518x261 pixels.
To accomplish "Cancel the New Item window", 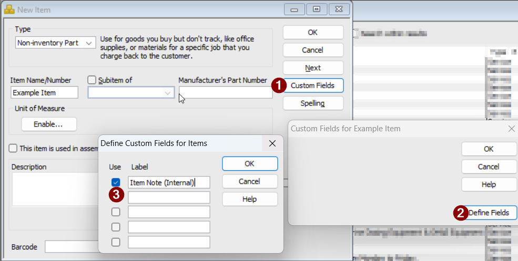I will coord(313,50).
